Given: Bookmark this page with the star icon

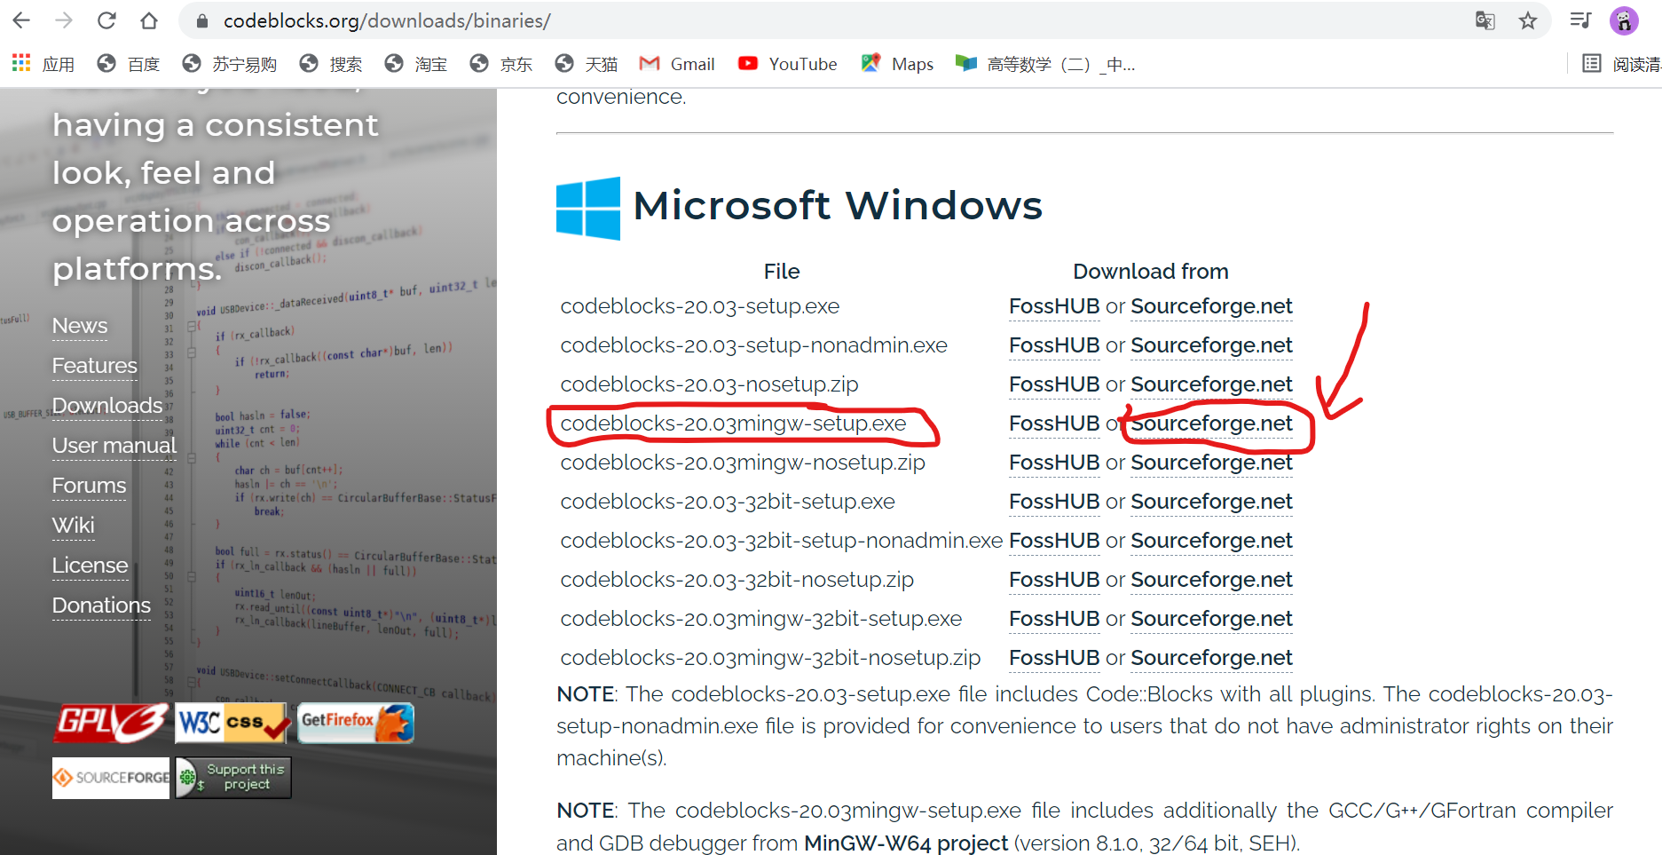Looking at the screenshot, I should (x=1527, y=20).
